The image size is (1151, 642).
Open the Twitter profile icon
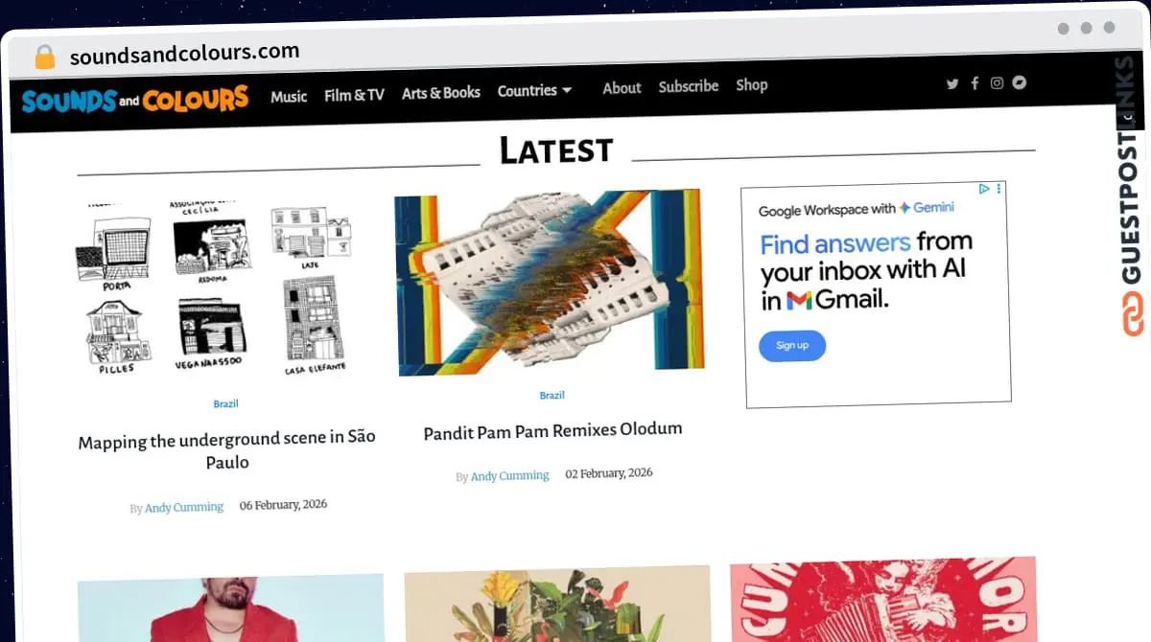pos(952,83)
